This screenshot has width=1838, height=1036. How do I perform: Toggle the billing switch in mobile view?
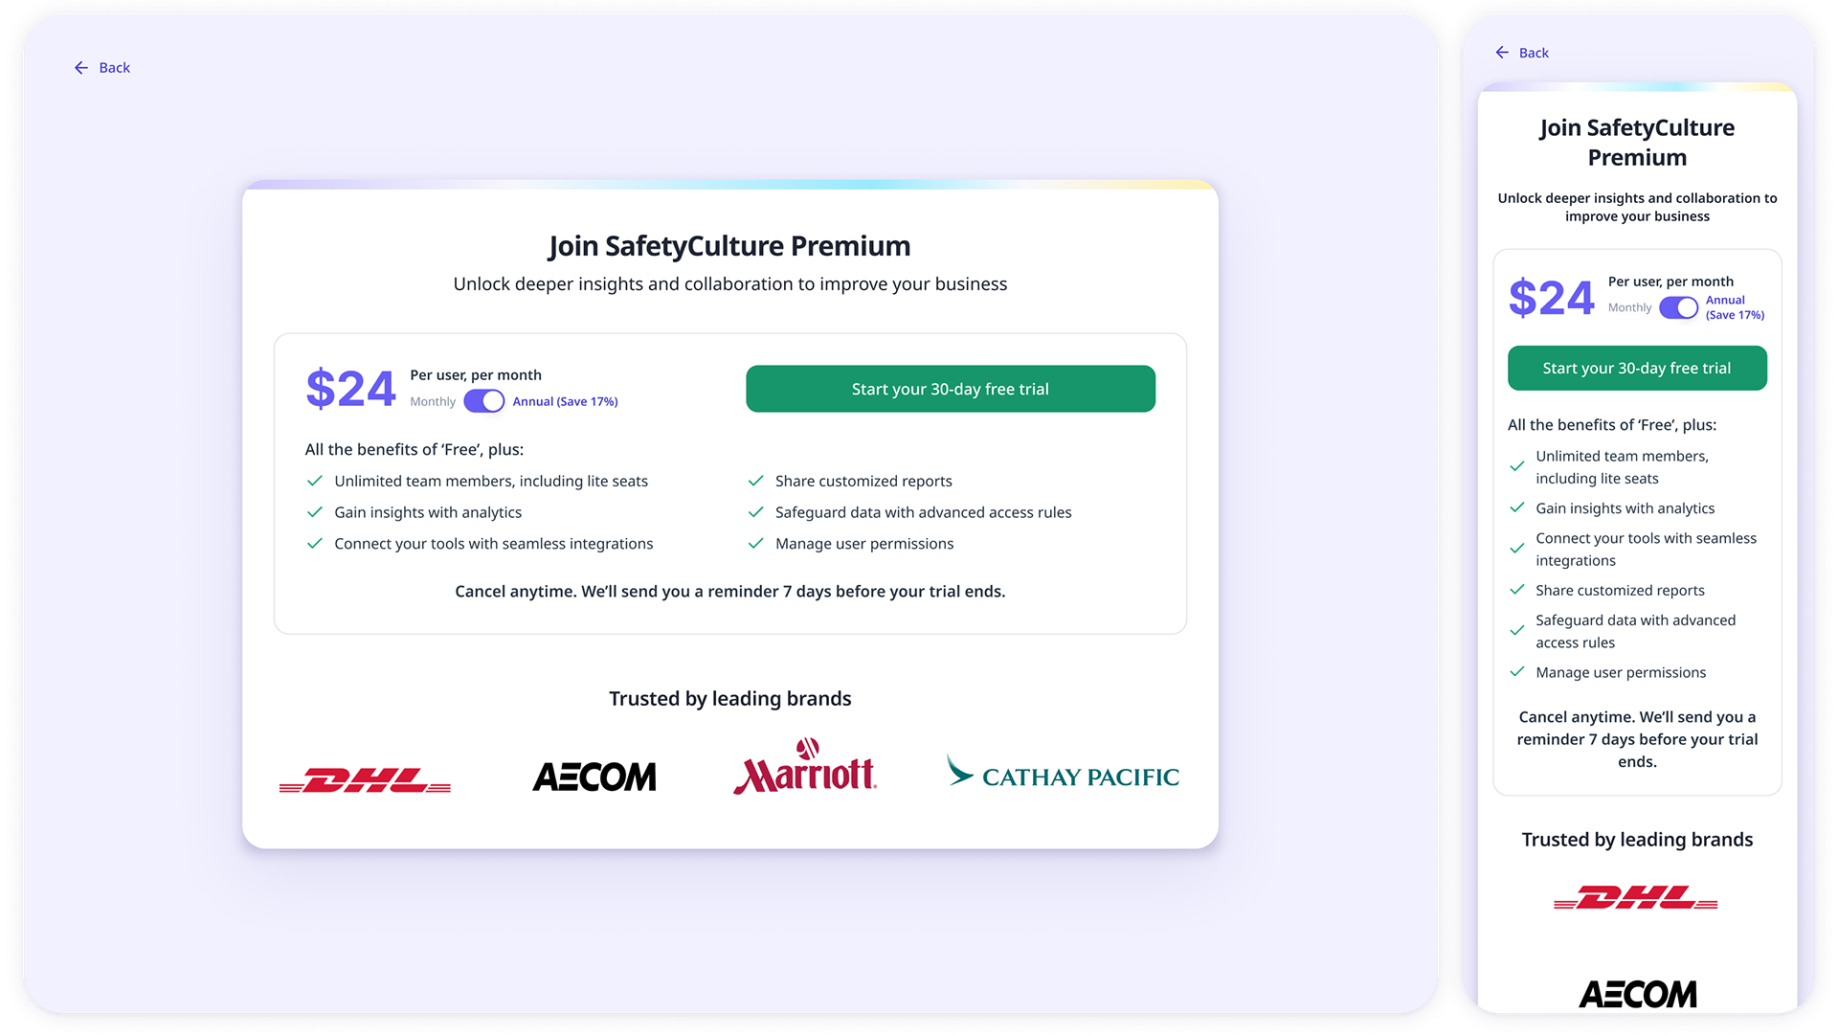coord(1678,307)
